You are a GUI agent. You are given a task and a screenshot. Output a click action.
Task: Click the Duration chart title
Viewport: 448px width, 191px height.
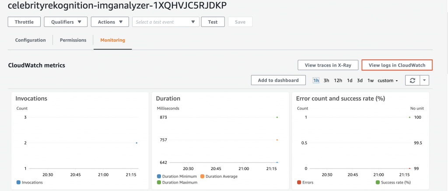click(x=168, y=99)
